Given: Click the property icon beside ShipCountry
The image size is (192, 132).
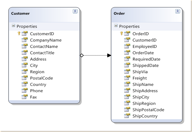Looking at the screenshot, I should pyautogui.click(x=127, y=116).
